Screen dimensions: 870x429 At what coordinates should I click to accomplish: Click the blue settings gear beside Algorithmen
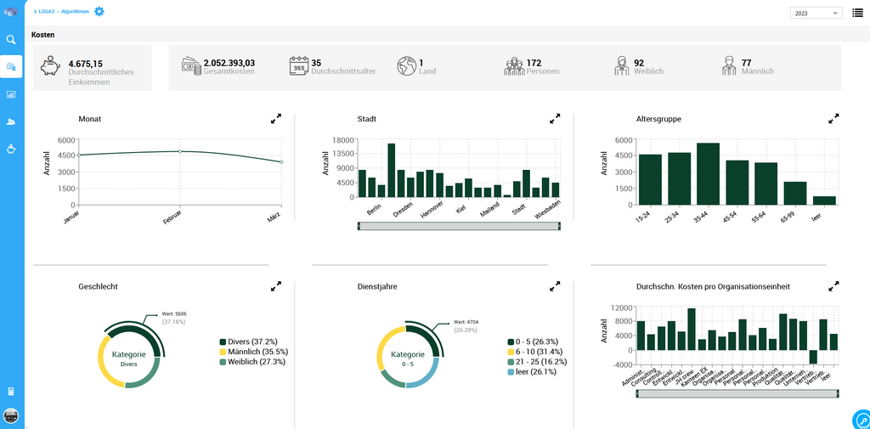99,11
